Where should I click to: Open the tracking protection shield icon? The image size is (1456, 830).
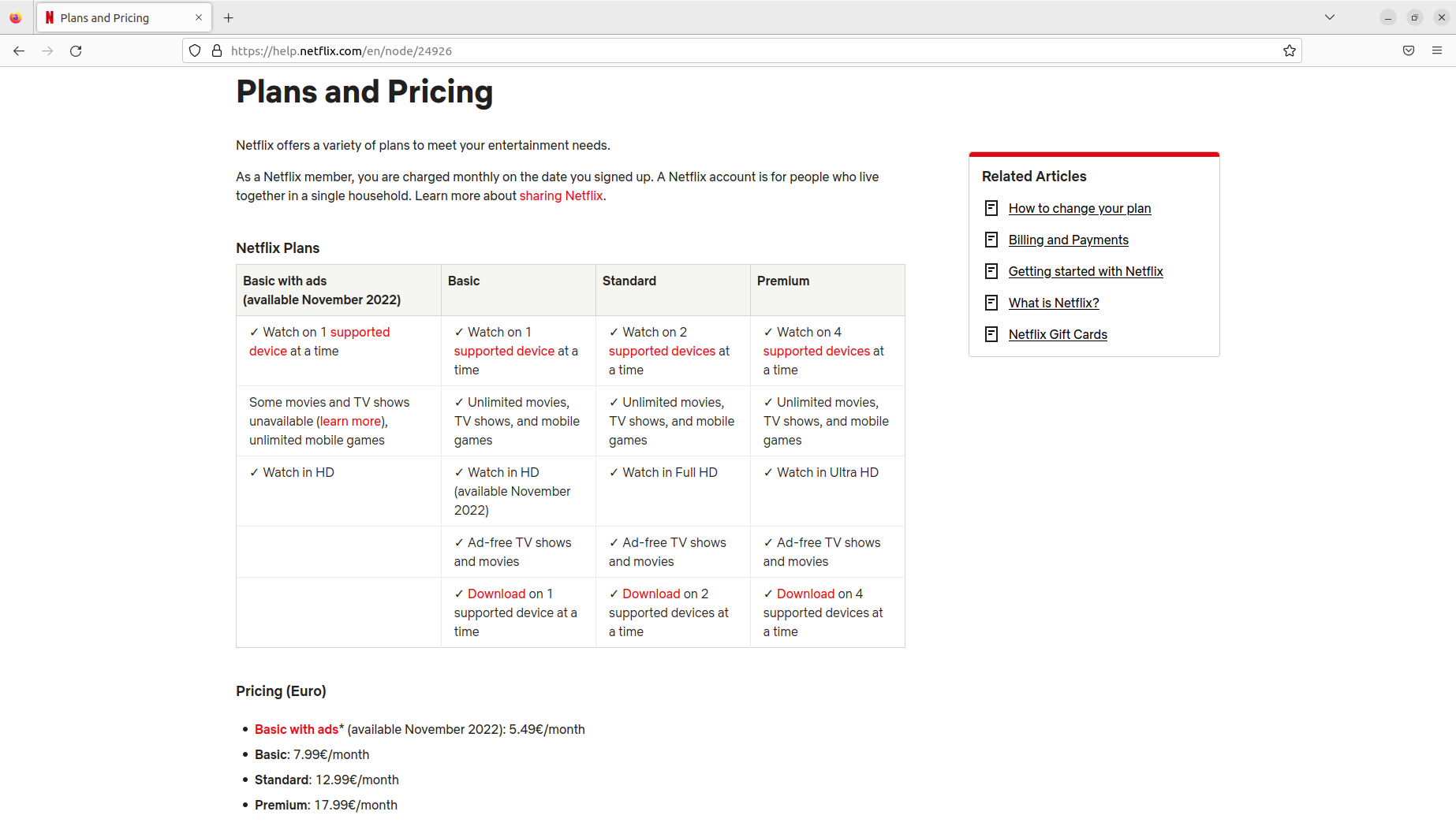point(195,50)
